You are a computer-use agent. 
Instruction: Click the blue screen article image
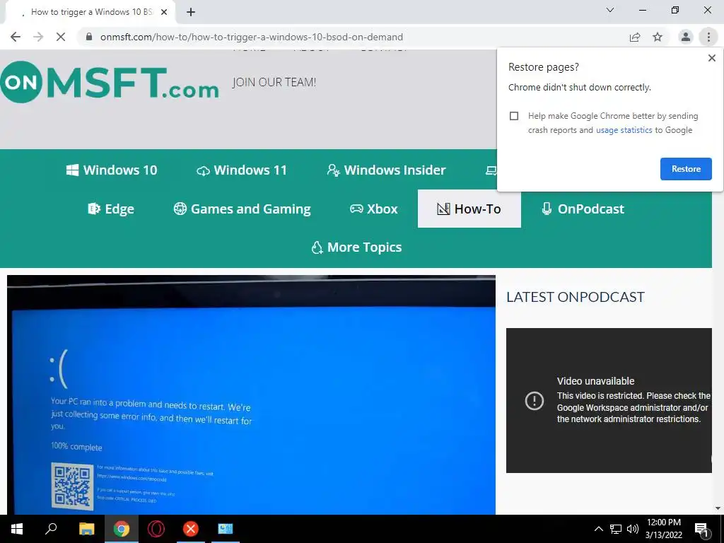pos(251,395)
